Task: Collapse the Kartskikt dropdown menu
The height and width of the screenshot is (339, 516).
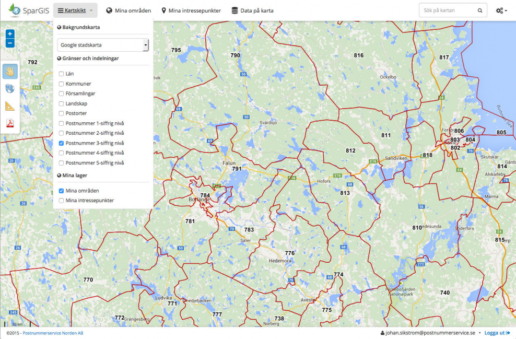Action: pos(75,10)
